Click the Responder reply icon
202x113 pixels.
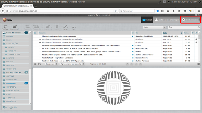pyautogui.click(x=28, y=27)
